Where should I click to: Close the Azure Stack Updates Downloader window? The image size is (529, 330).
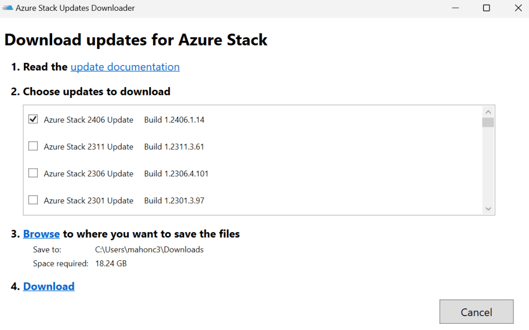(x=518, y=8)
